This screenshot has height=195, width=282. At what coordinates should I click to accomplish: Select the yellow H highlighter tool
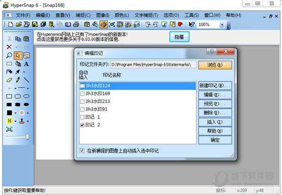[9, 121]
